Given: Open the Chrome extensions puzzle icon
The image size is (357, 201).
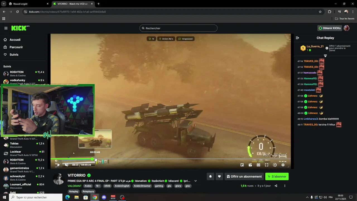Looking at the screenshot, I should point(330,12).
